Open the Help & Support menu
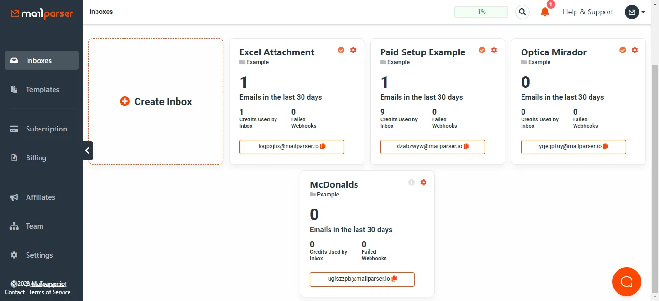The image size is (659, 301). pyautogui.click(x=588, y=12)
